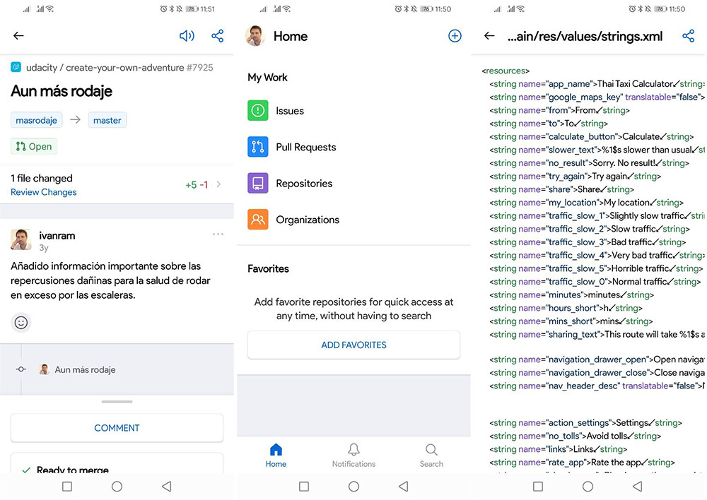Viewport: 707px width, 500px height.
Task: Open the Search tab
Action: point(431,454)
